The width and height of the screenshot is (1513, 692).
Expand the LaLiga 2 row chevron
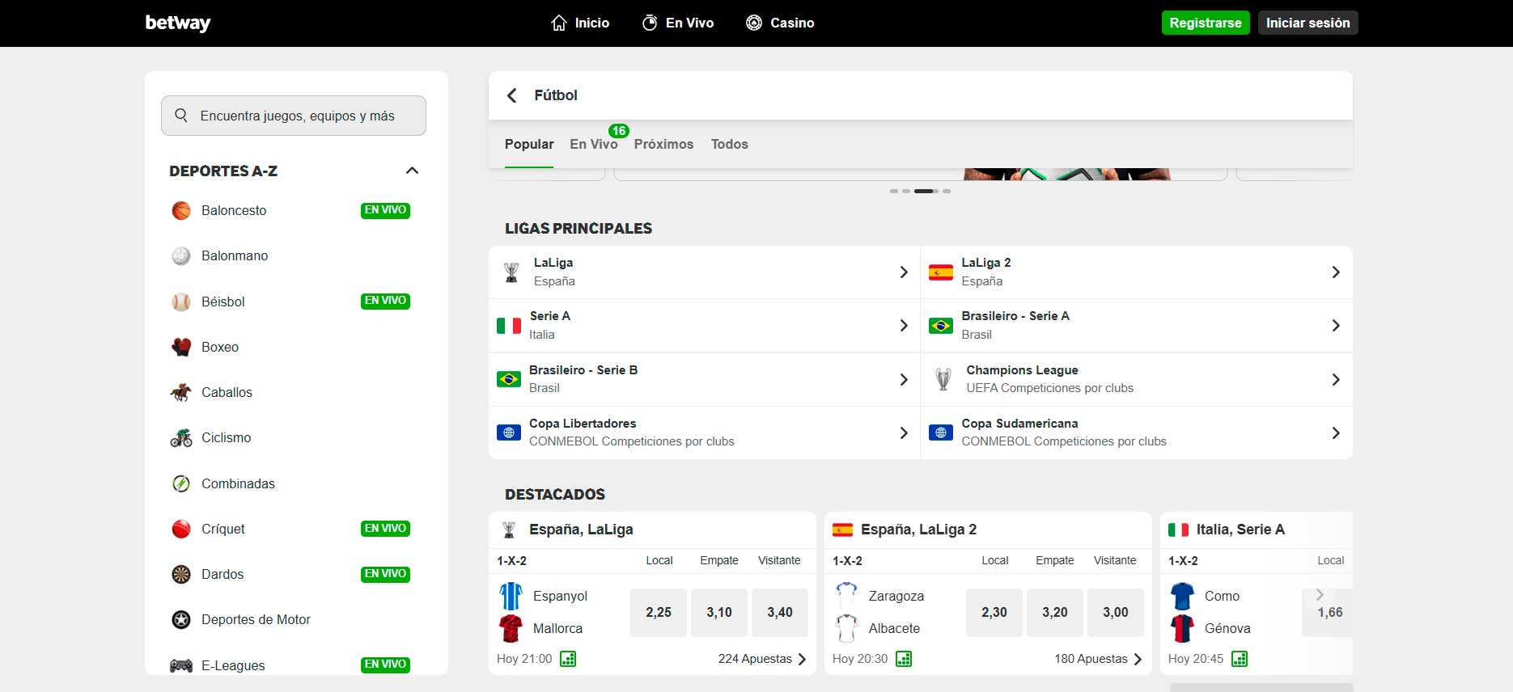coord(1336,272)
